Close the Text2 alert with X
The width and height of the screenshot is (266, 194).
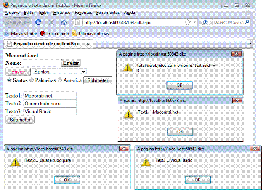pyautogui.click(x=124, y=149)
